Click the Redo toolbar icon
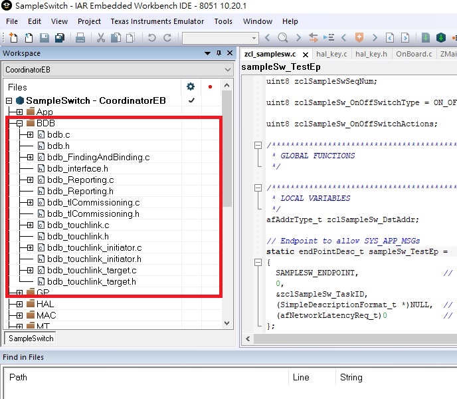 tap(167, 38)
